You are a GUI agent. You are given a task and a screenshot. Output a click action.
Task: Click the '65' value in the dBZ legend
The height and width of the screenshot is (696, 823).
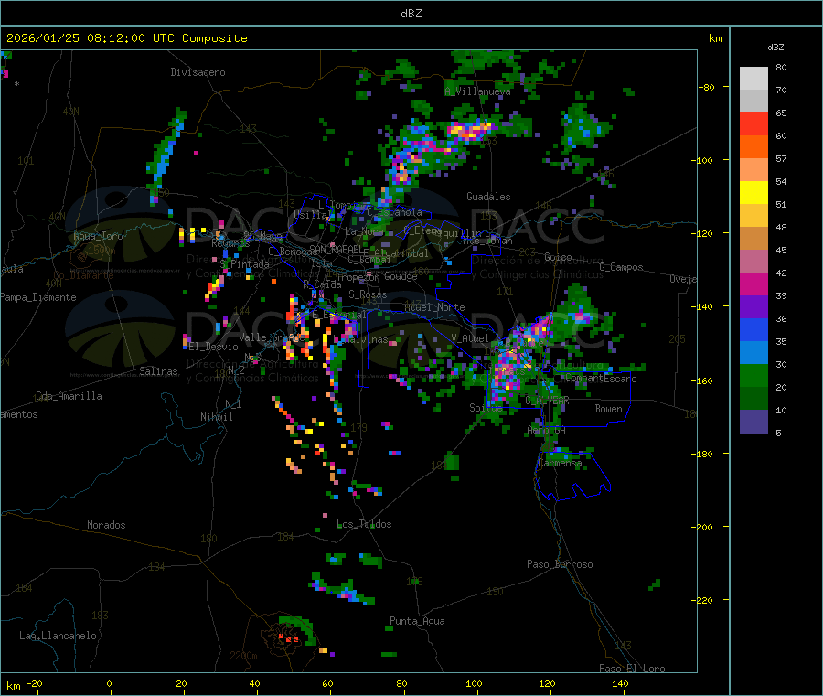click(x=781, y=112)
